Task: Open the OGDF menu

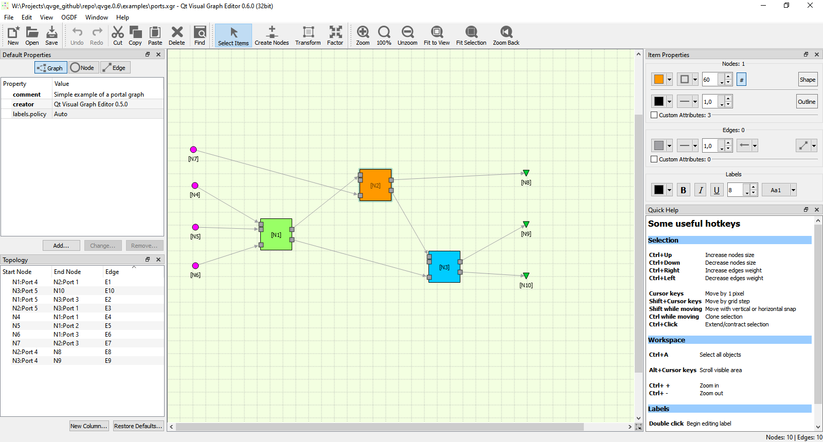Action: point(69,17)
